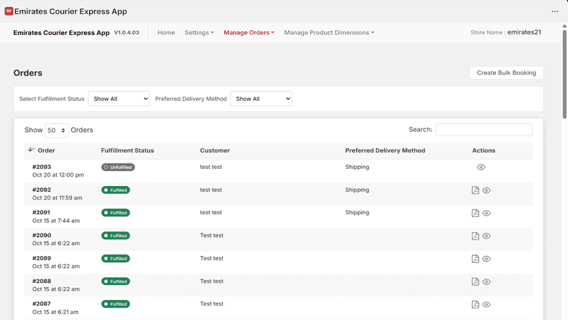Screen dimensions: 568x320
Task: Open PDF label for order #2088
Action: point(475,282)
